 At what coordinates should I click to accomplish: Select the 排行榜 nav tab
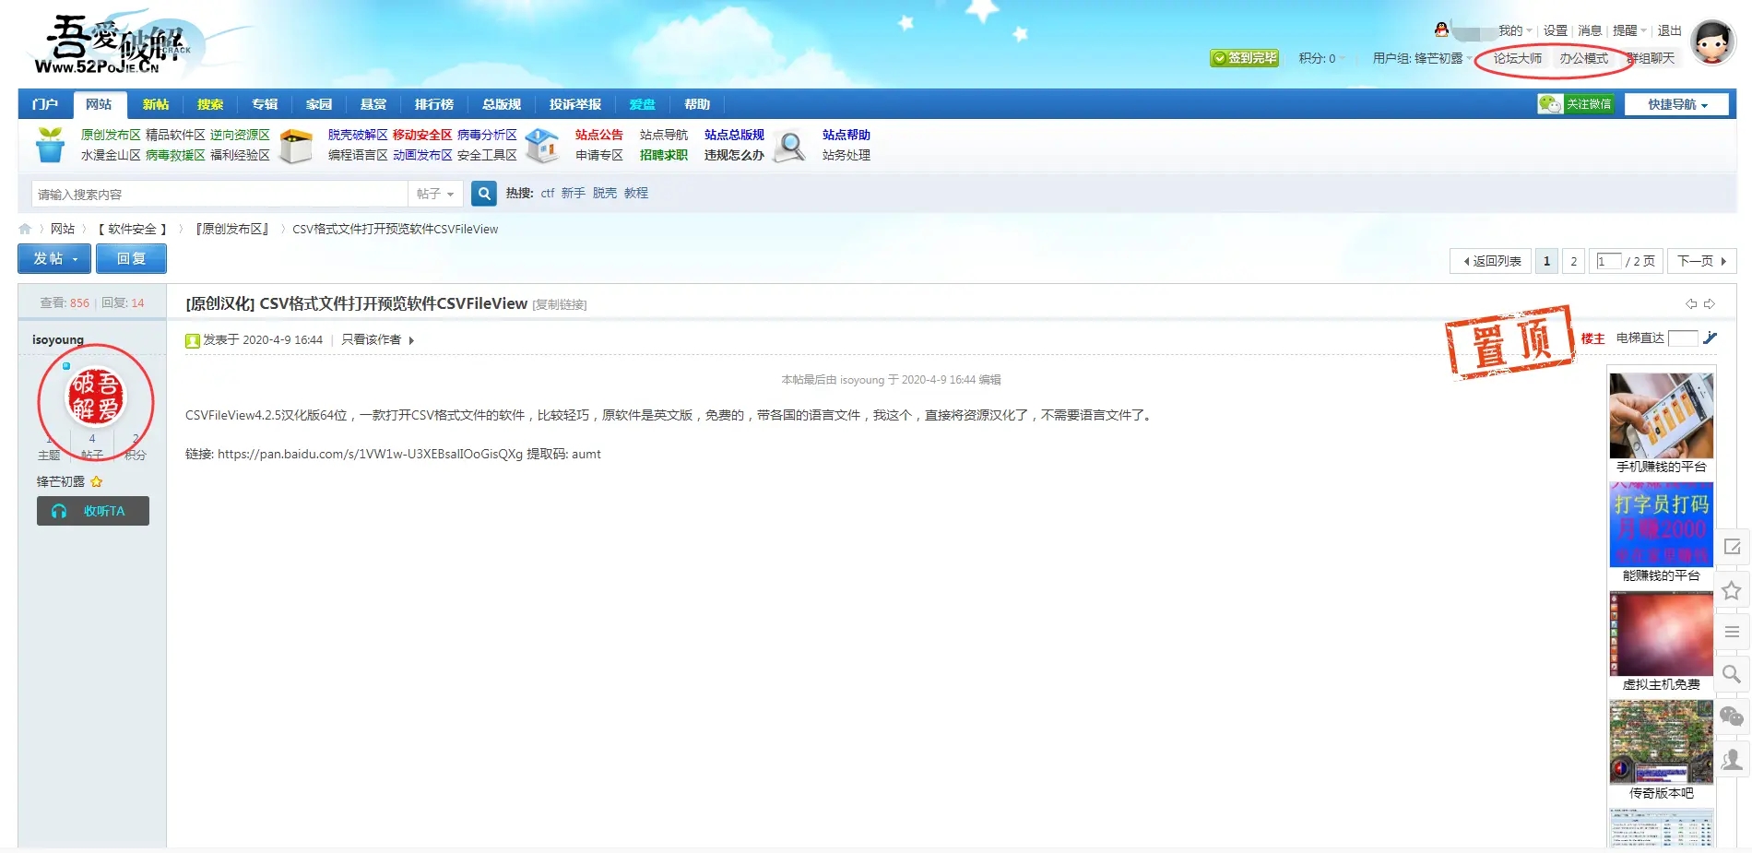[433, 104]
